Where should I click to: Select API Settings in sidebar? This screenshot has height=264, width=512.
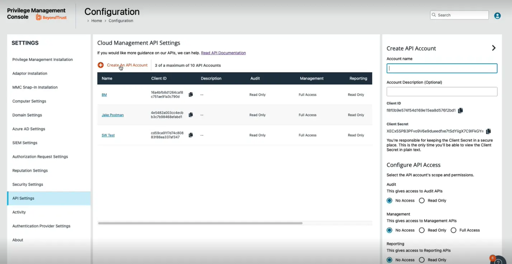click(49, 198)
